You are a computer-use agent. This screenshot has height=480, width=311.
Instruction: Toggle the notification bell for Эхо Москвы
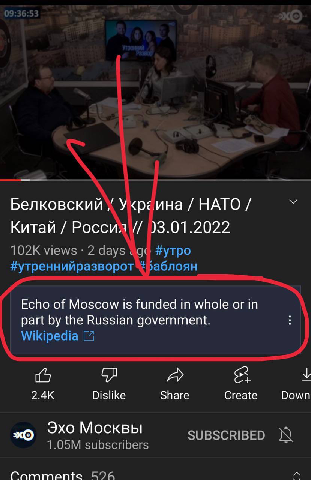pyautogui.click(x=286, y=435)
